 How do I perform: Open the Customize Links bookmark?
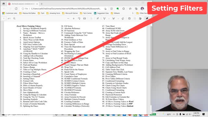click(x=10, y=13)
